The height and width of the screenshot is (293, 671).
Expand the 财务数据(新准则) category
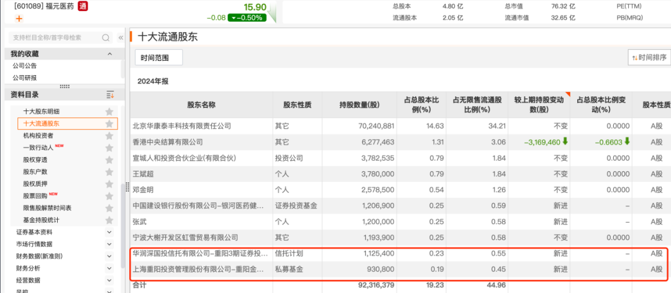coord(109,256)
